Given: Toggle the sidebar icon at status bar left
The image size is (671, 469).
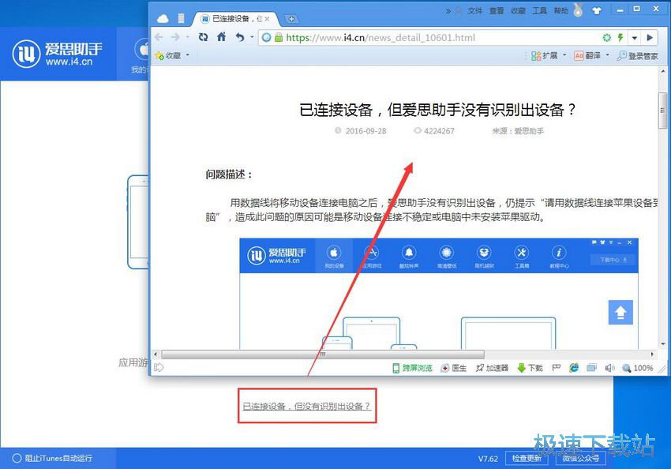Looking at the screenshot, I should click(159, 368).
